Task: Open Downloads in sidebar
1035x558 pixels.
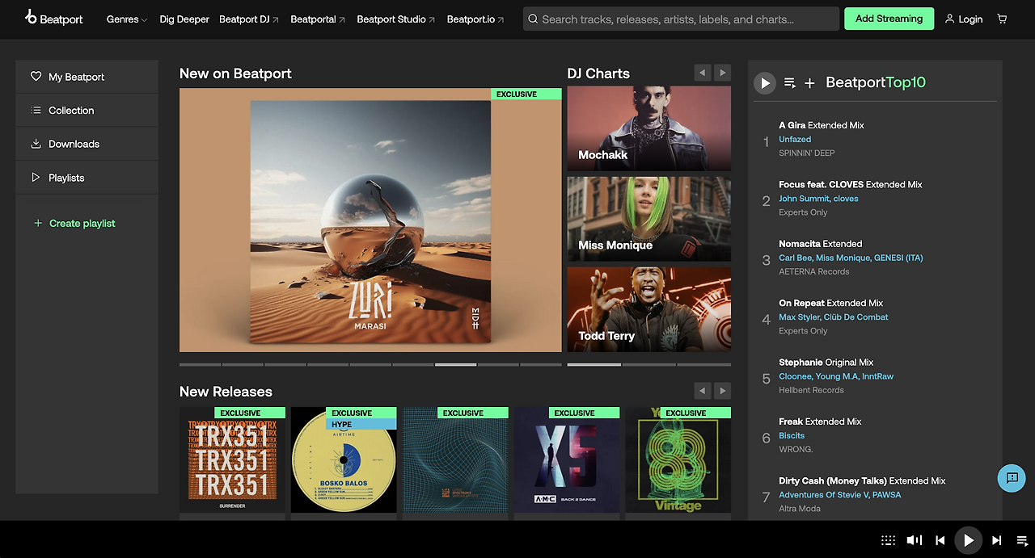Action: [x=87, y=144]
